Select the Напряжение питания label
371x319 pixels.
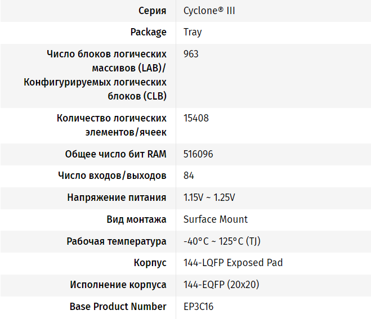117,197
